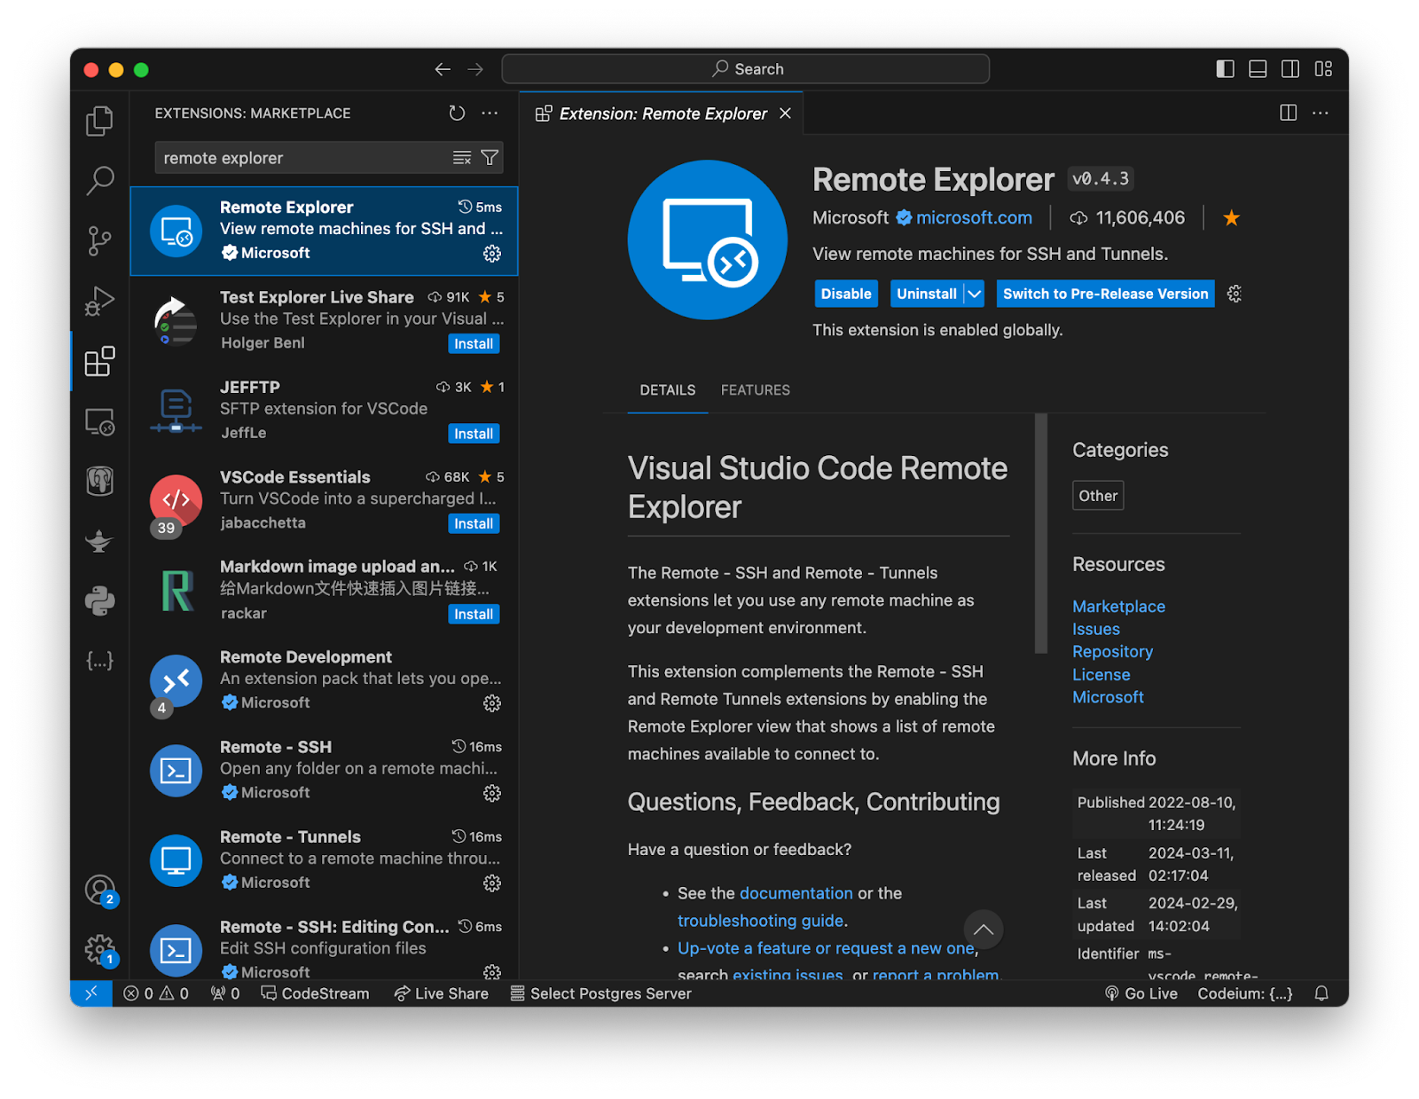Screen dimensions: 1419x1099
Task: Refresh the extensions marketplace list
Action: tap(457, 113)
